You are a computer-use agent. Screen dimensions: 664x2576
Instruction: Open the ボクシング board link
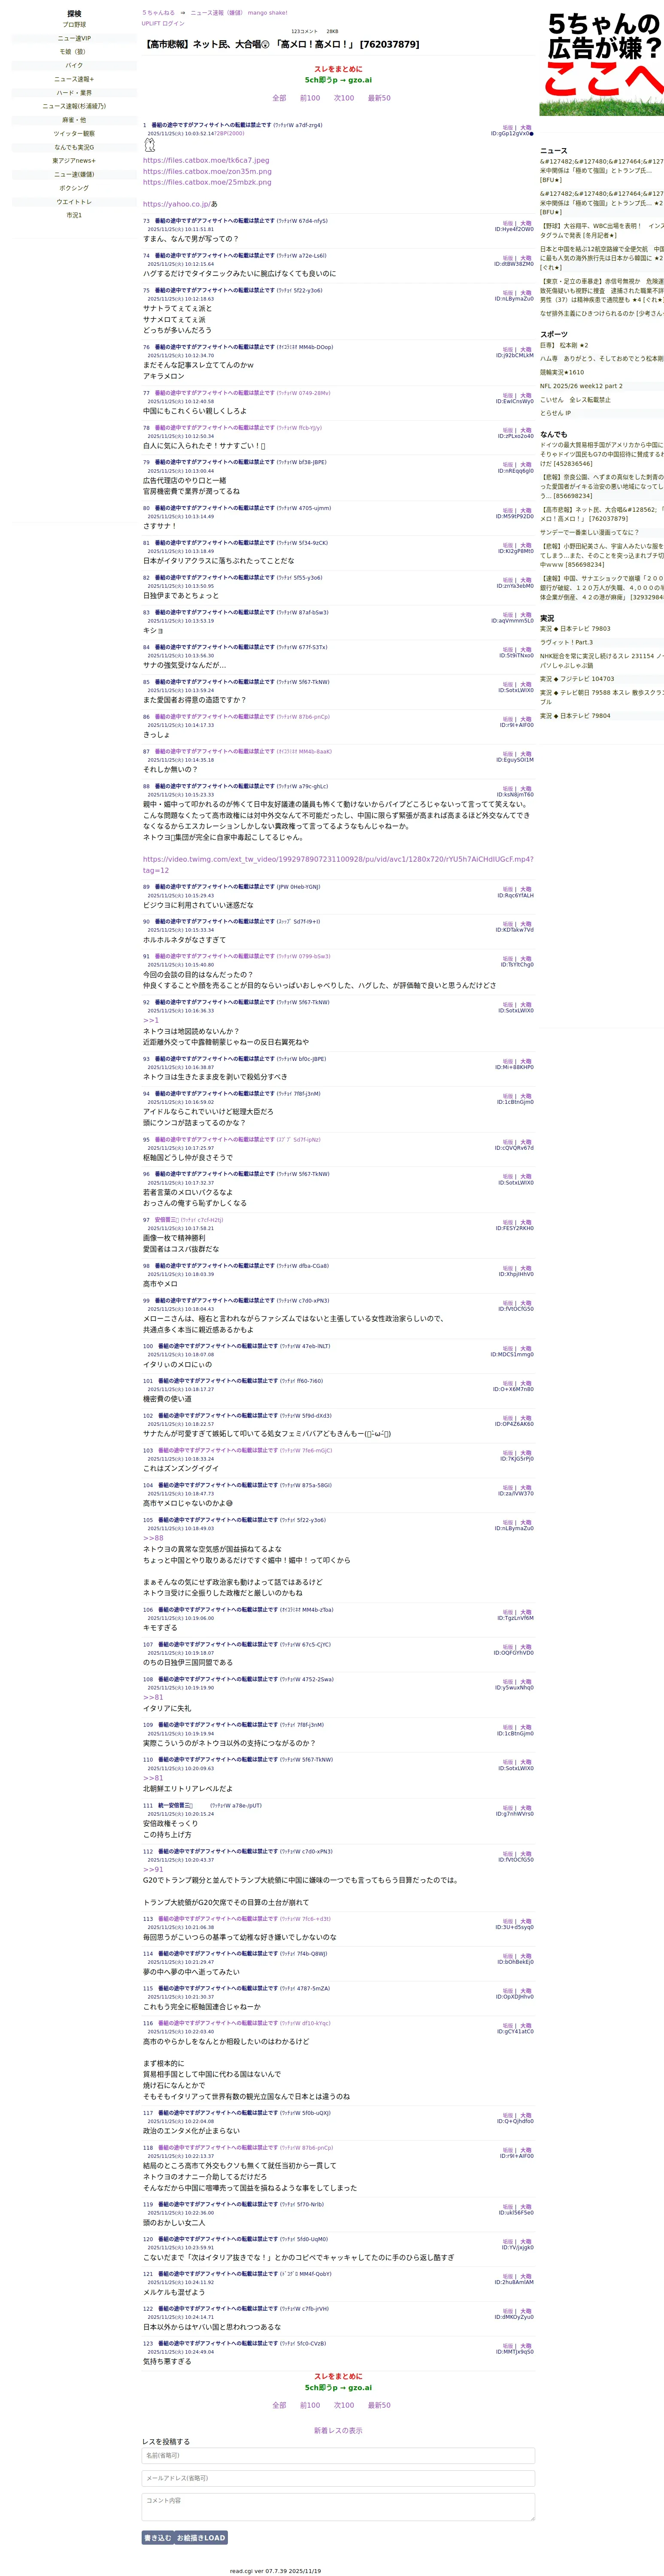[x=74, y=188]
